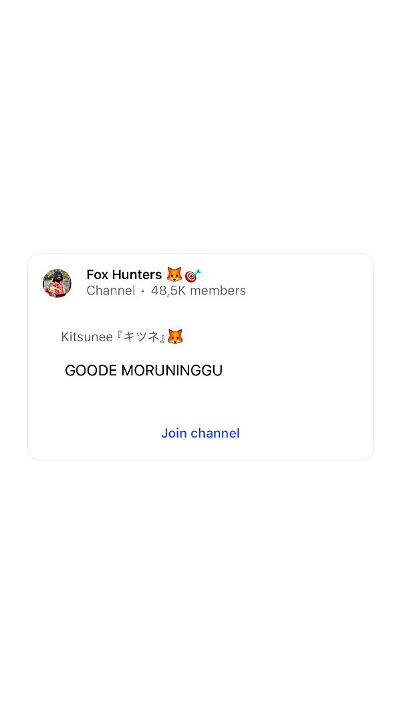Click the dart target emoji in title
The width and height of the screenshot is (401, 714).
(x=192, y=276)
